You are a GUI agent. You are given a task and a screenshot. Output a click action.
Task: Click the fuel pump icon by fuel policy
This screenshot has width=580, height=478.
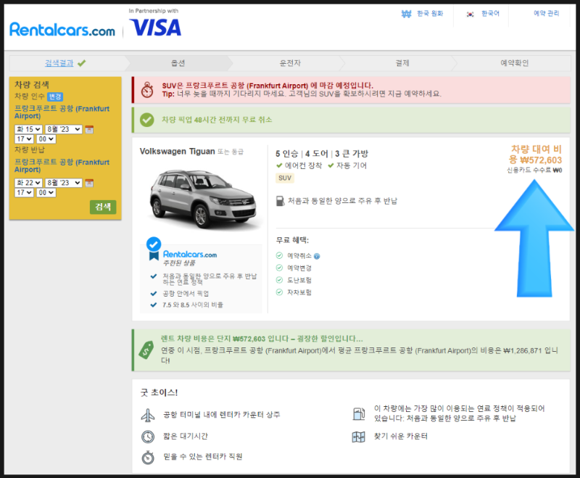pos(280,201)
